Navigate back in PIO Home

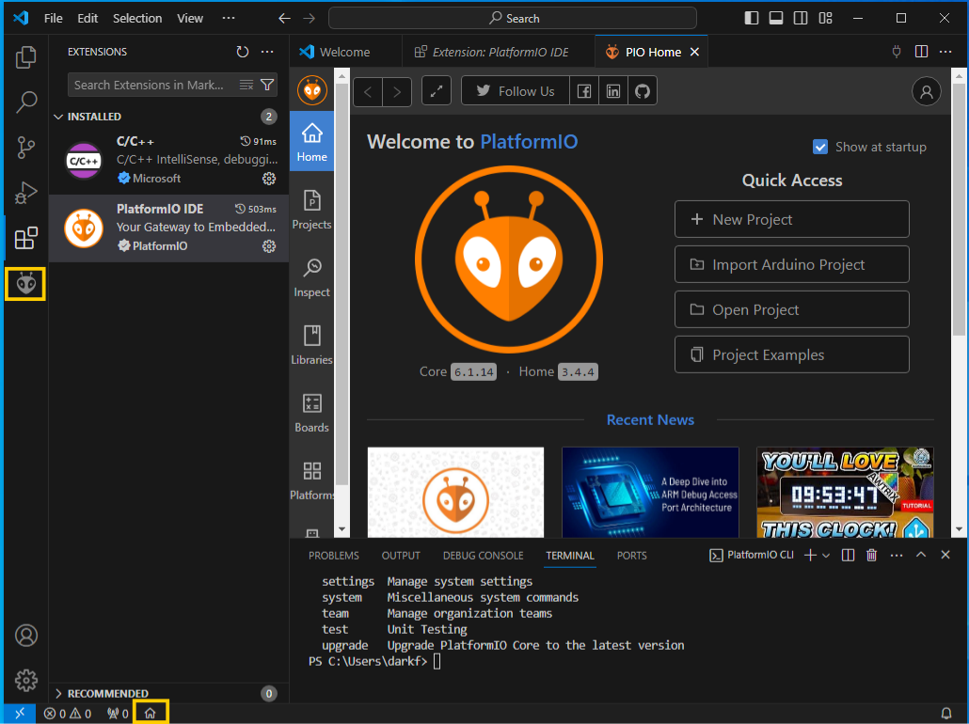tap(368, 91)
